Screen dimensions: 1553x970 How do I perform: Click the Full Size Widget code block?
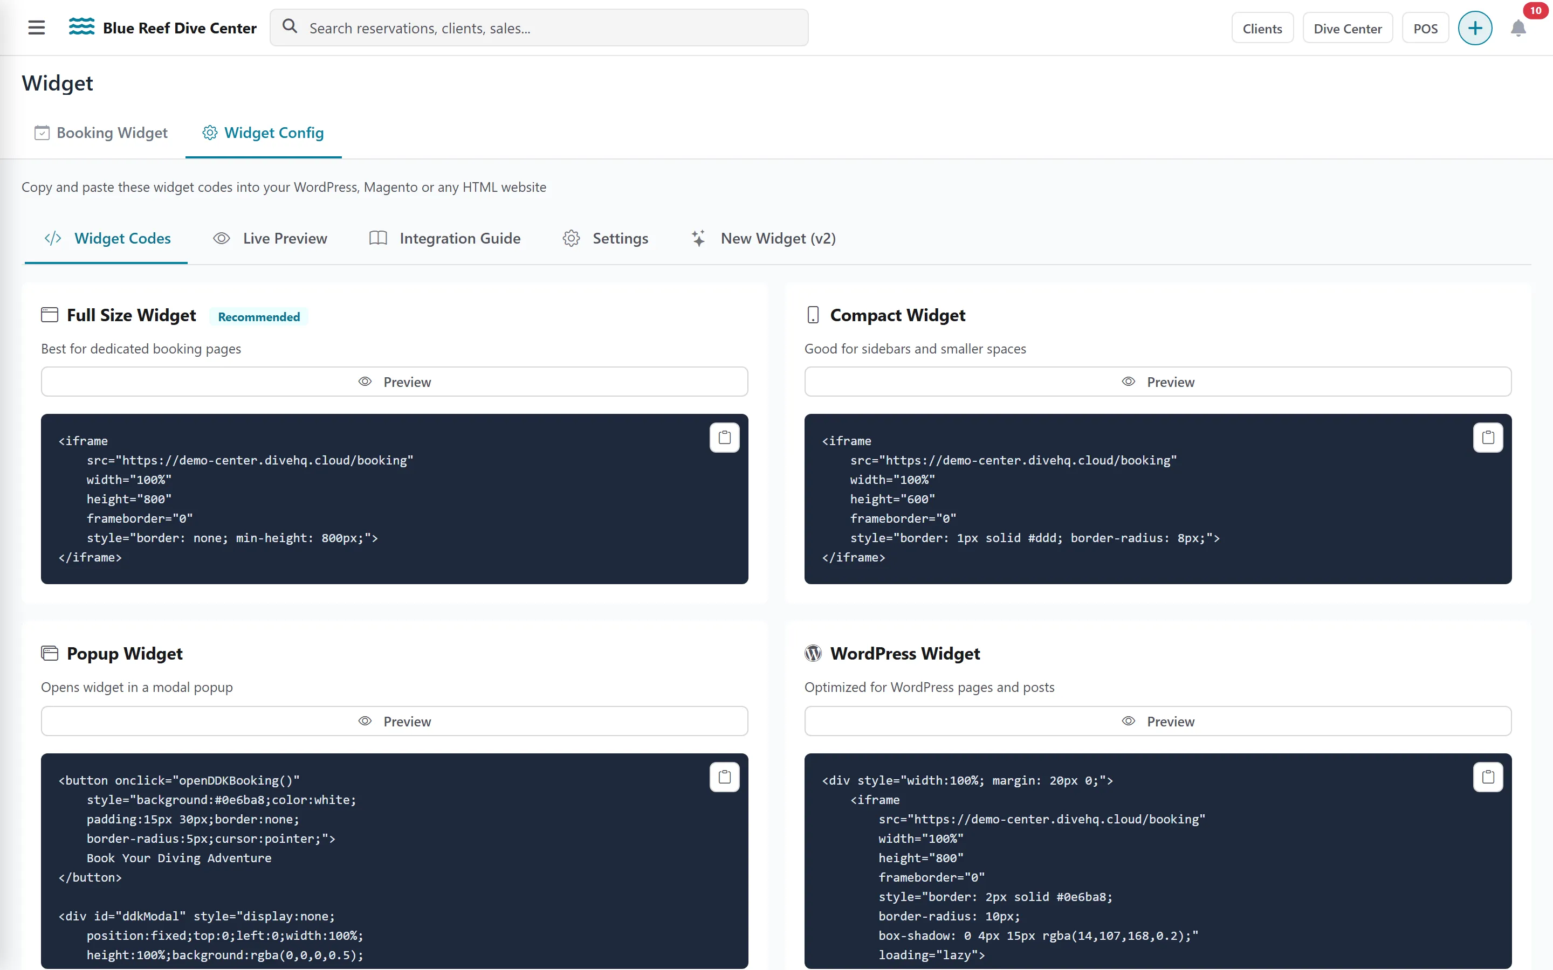click(394, 499)
